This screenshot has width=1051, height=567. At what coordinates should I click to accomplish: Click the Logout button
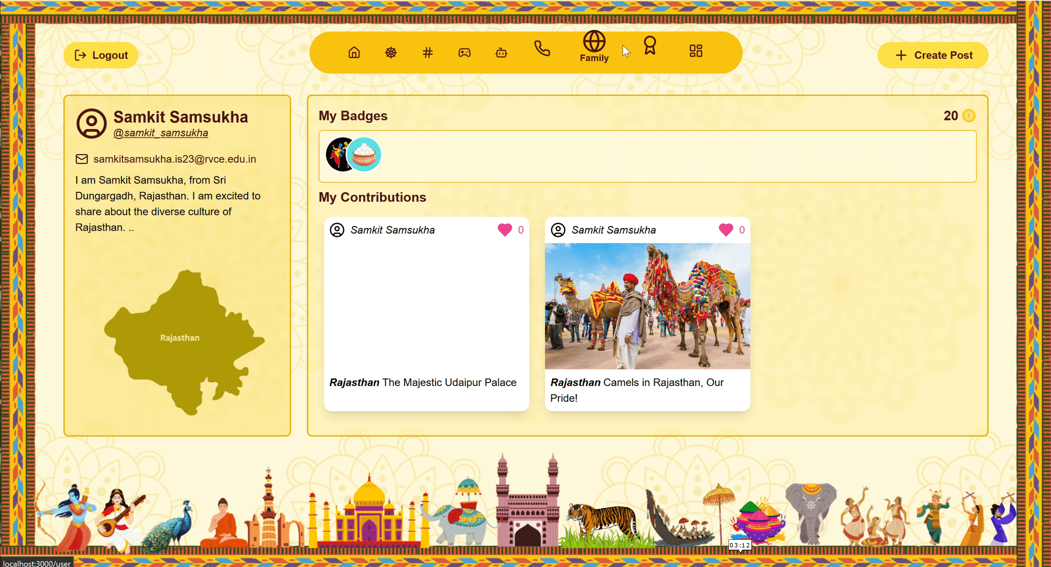coord(101,55)
